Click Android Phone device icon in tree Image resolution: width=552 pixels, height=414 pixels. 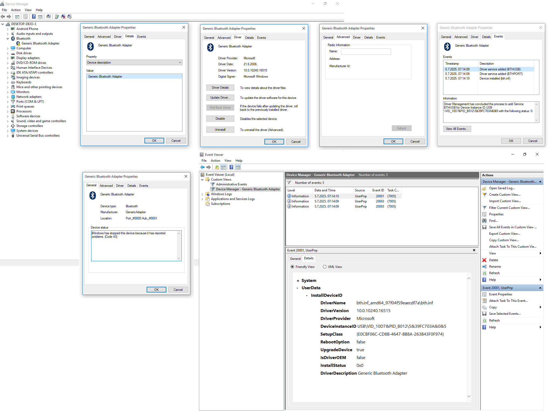13,29
